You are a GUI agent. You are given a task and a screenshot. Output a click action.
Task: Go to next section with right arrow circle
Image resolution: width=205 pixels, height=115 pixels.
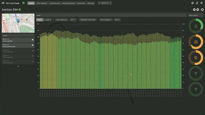(198, 10)
